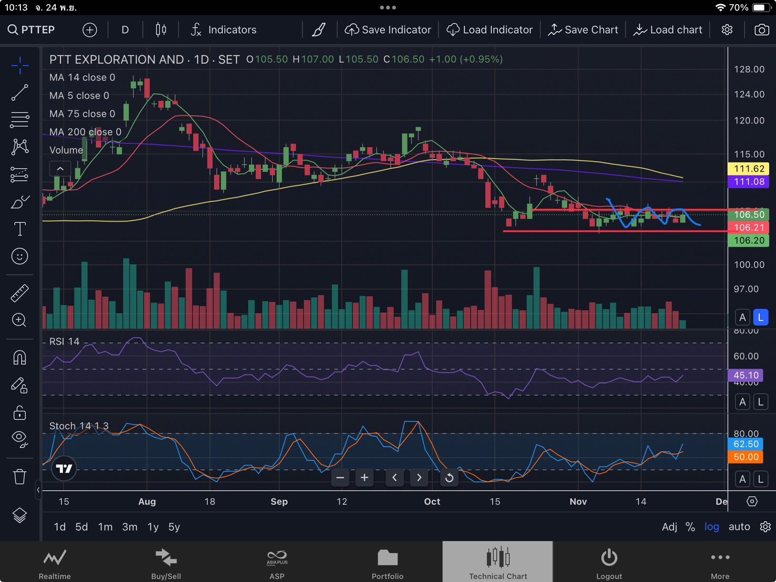Choose the pattern drawing tool
The image size is (776, 582).
(20, 147)
